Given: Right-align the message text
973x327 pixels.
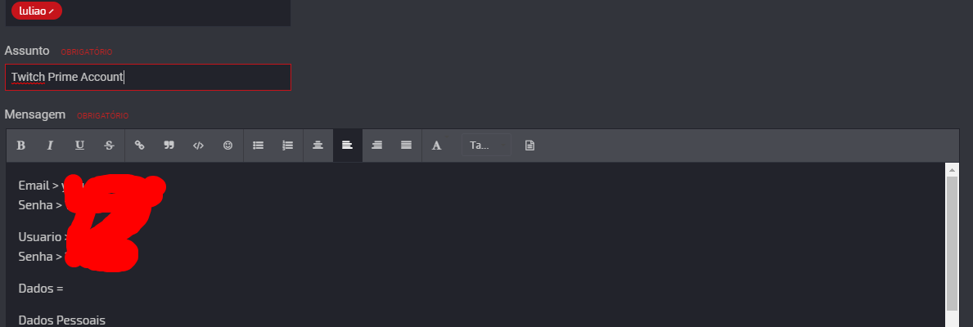Looking at the screenshot, I should tap(376, 146).
